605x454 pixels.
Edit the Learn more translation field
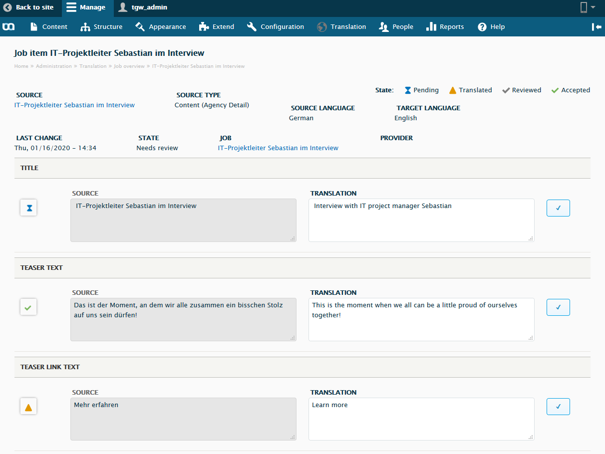coord(421,419)
